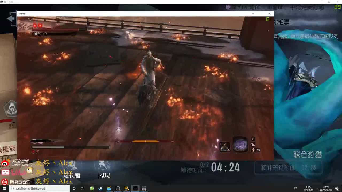Click the healing gourd item slot
This screenshot has width=342, height=192.
[224, 147]
